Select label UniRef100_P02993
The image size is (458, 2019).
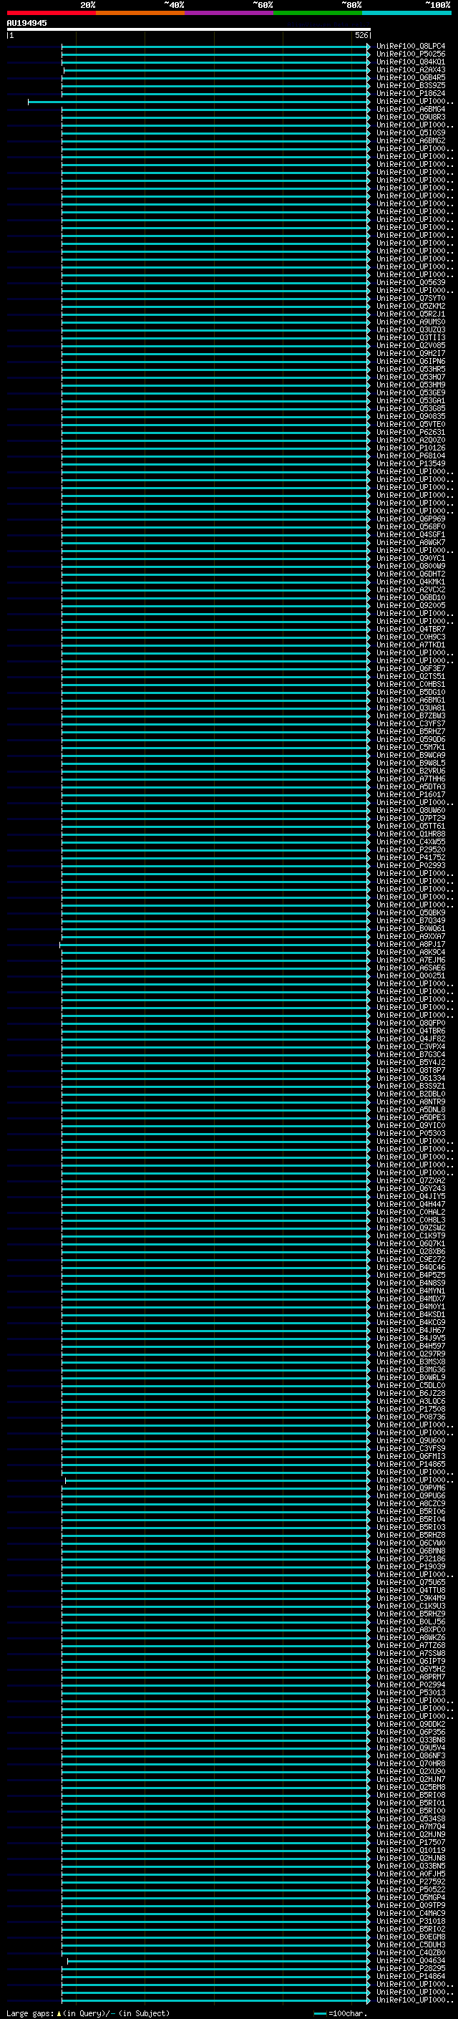(x=411, y=865)
